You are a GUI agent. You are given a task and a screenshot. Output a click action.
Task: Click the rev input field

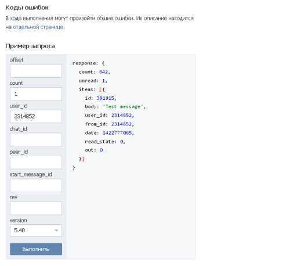click(x=36, y=209)
